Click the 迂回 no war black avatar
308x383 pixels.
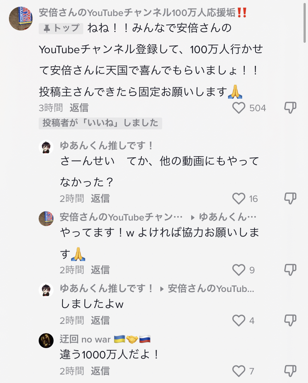[x=46, y=341]
